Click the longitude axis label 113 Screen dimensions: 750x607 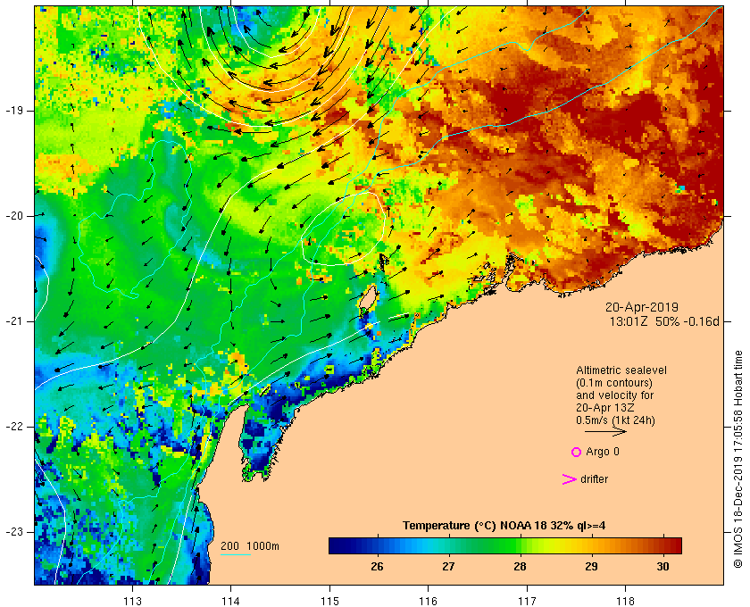click(x=132, y=601)
